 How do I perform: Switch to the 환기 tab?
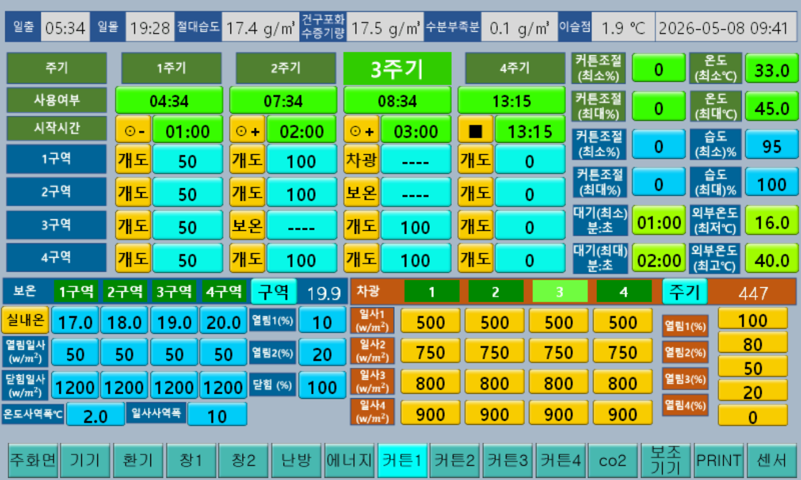(138, 460)
